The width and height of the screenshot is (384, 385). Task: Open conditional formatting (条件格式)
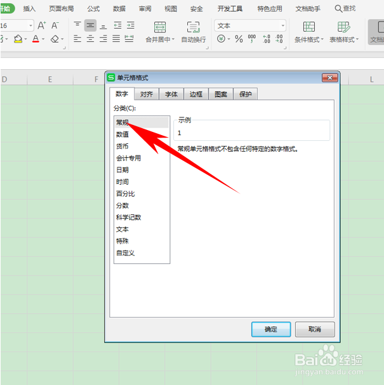tap(308, 32)
